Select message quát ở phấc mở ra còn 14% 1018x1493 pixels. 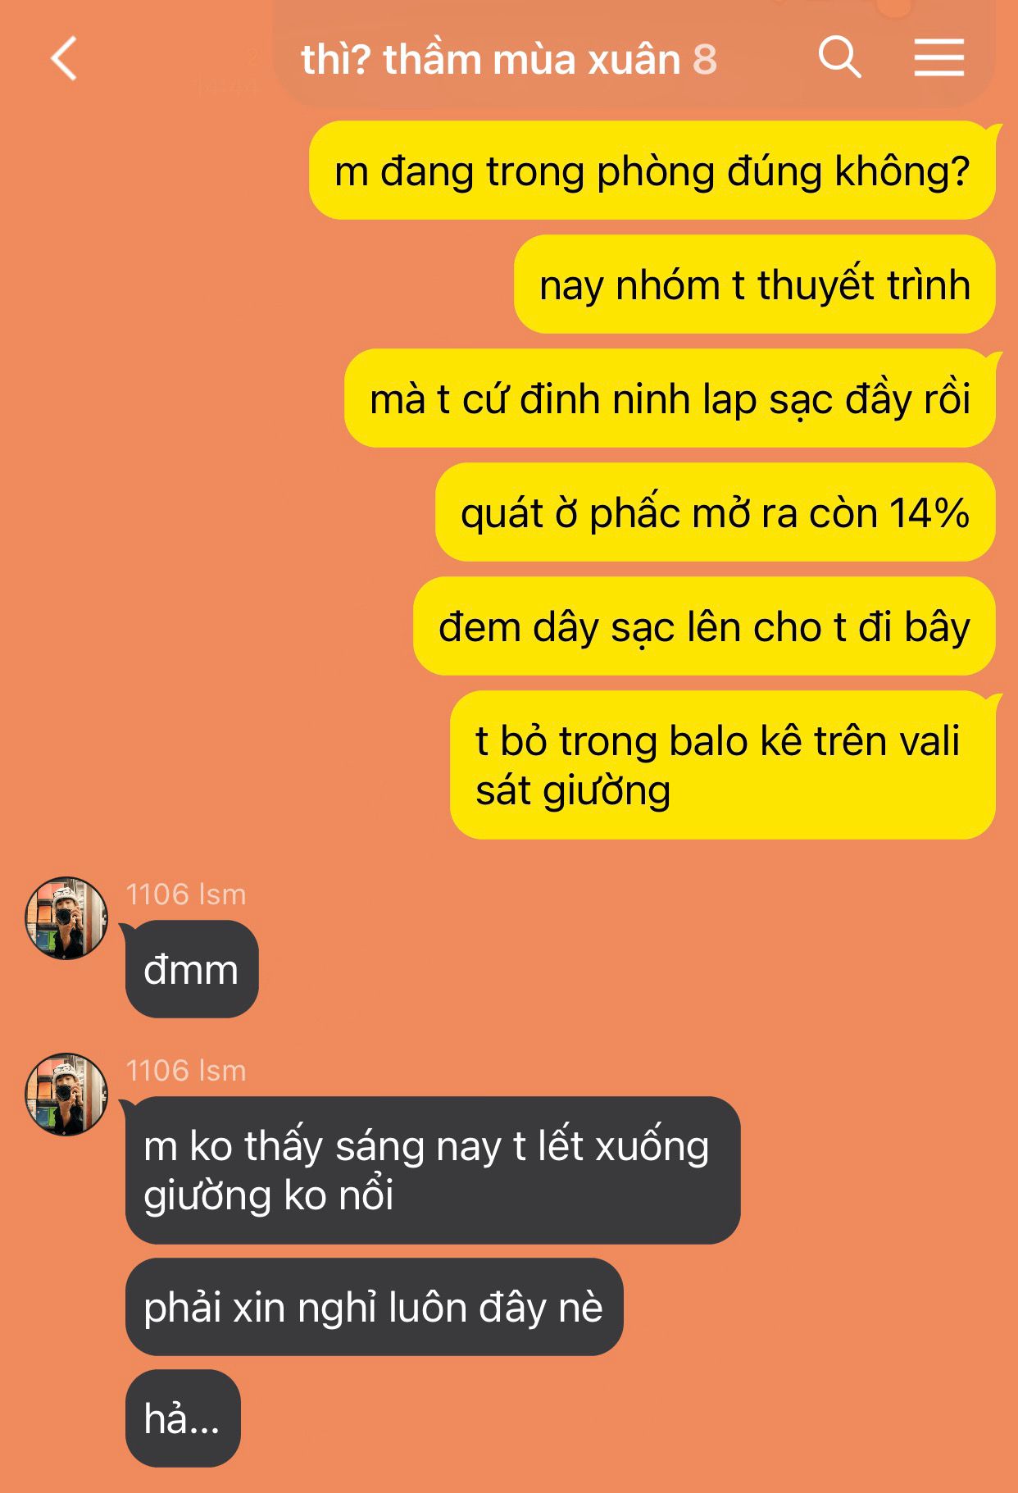[716, 512]
